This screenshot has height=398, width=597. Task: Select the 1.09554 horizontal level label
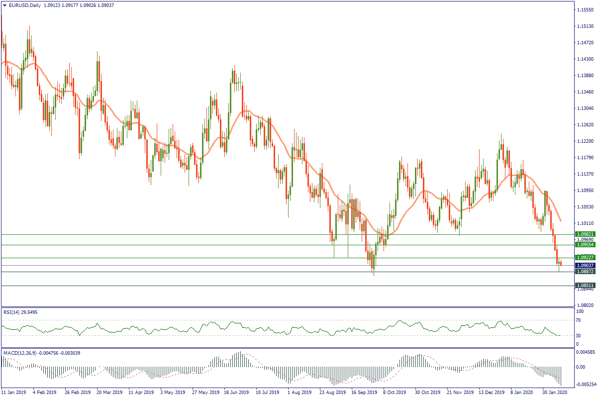point(585,245)
